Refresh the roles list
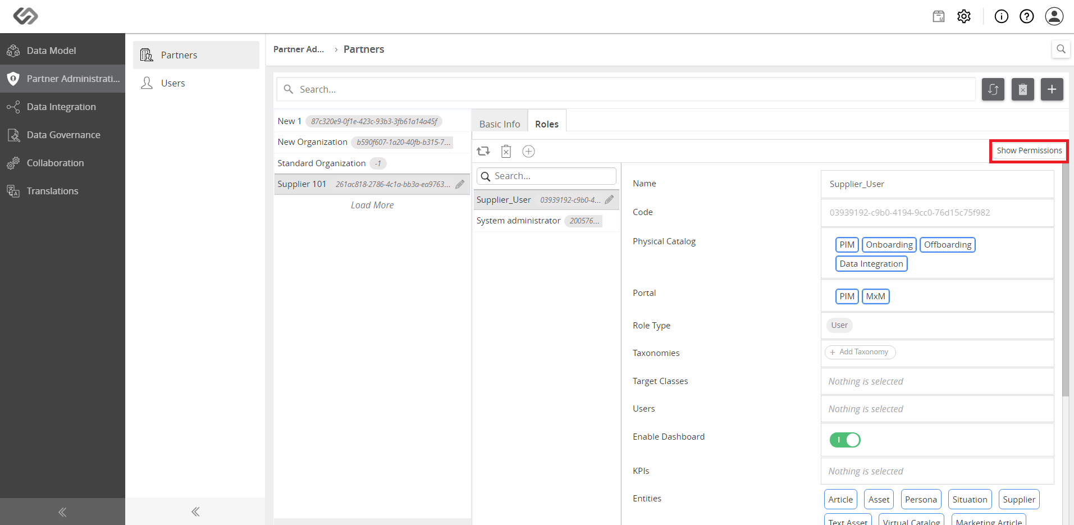Screen dimensions: 1074x525 click(x=483, y=151)
